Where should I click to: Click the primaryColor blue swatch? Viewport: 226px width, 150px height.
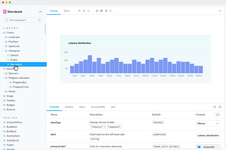coord(199,147)
